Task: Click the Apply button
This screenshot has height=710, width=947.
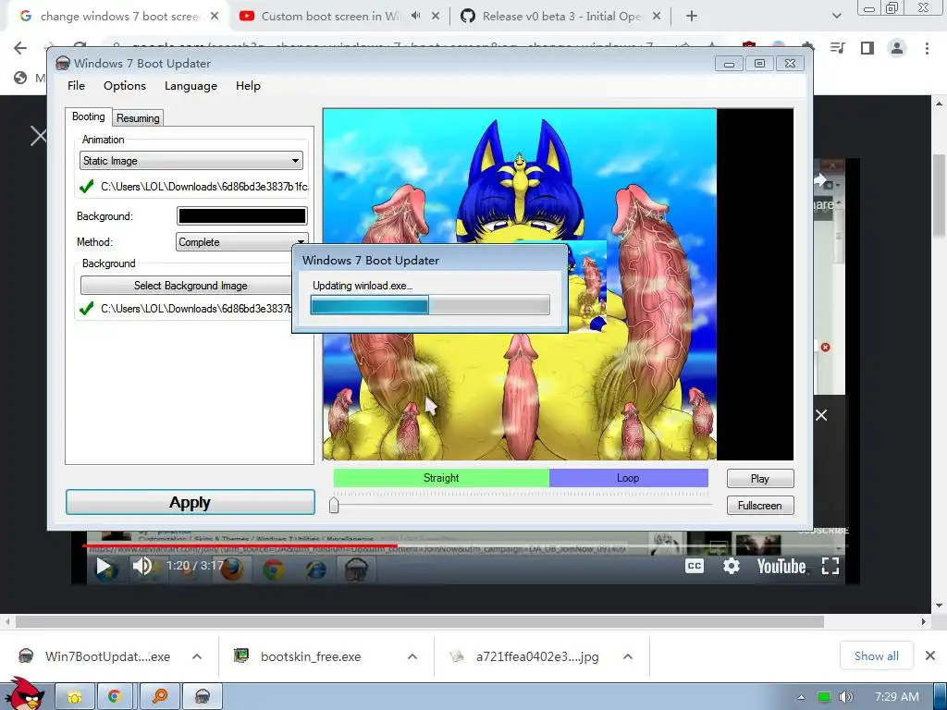Action: 191,502
